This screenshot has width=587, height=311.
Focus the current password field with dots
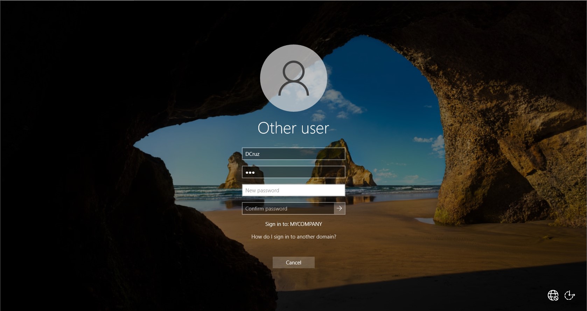point(293,172)
